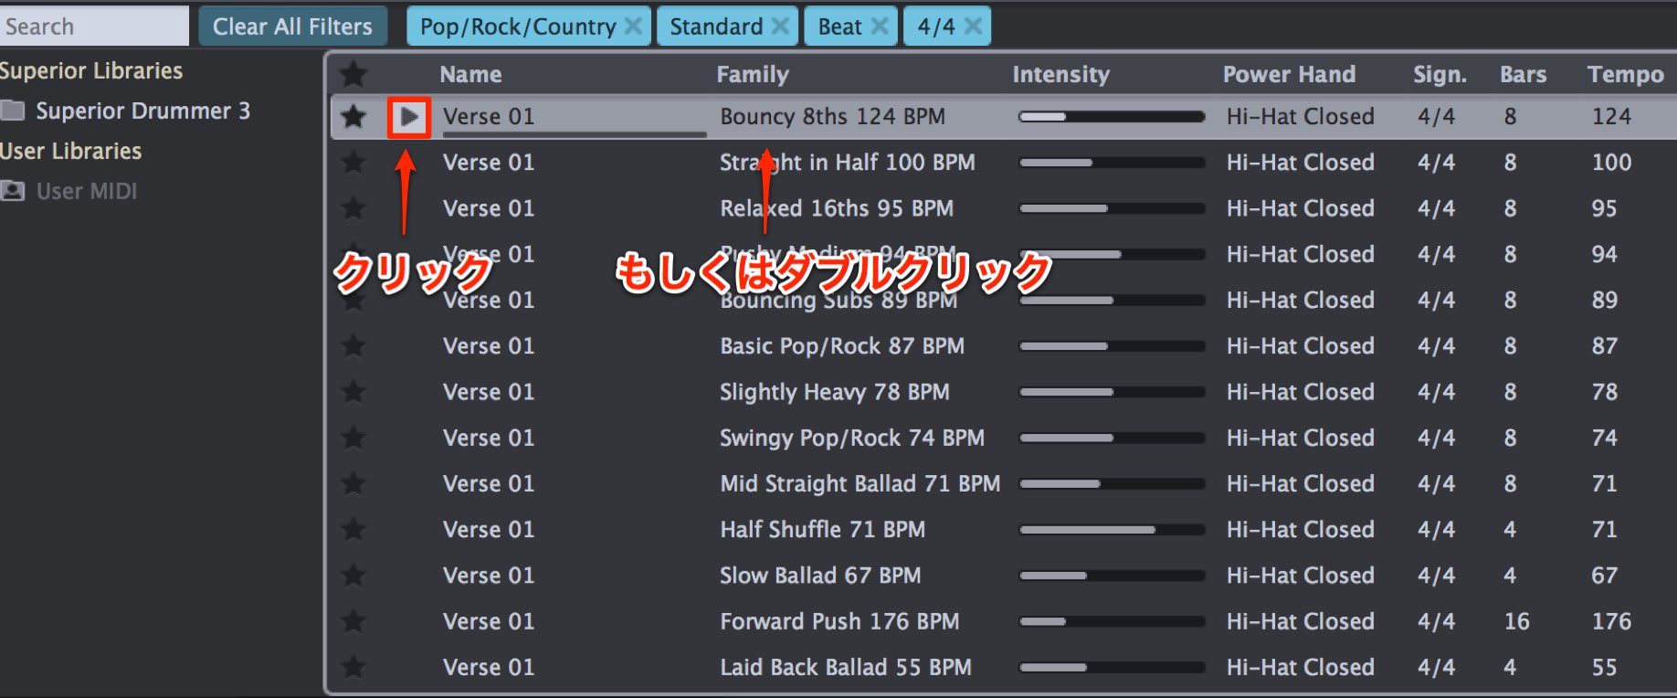Image resolution: width=1677 pixels, height=698 pixels.
Task: Click tempo value 100
Action: 1611,163
